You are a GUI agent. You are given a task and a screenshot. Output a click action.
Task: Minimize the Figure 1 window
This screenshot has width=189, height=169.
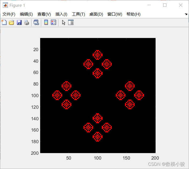click(149, 5)
